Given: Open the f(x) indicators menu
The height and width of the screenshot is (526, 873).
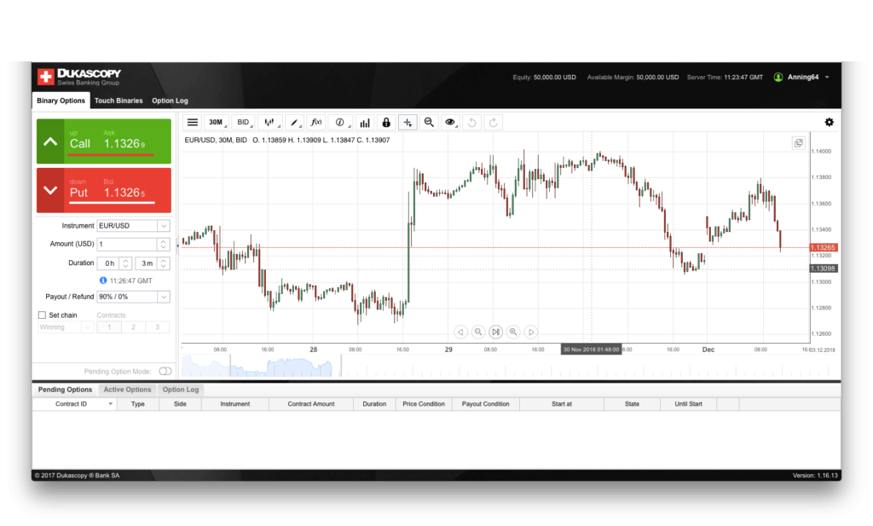Looking at the screenshot, I should (x=315, y=123).
